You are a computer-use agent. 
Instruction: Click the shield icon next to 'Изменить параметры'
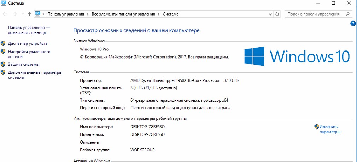tap(317, 127)
